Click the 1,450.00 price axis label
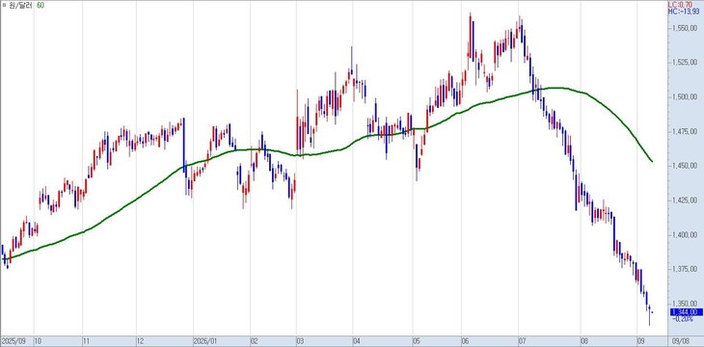The width and height of the screenshot is (704, 347). [x=685, y=166]
